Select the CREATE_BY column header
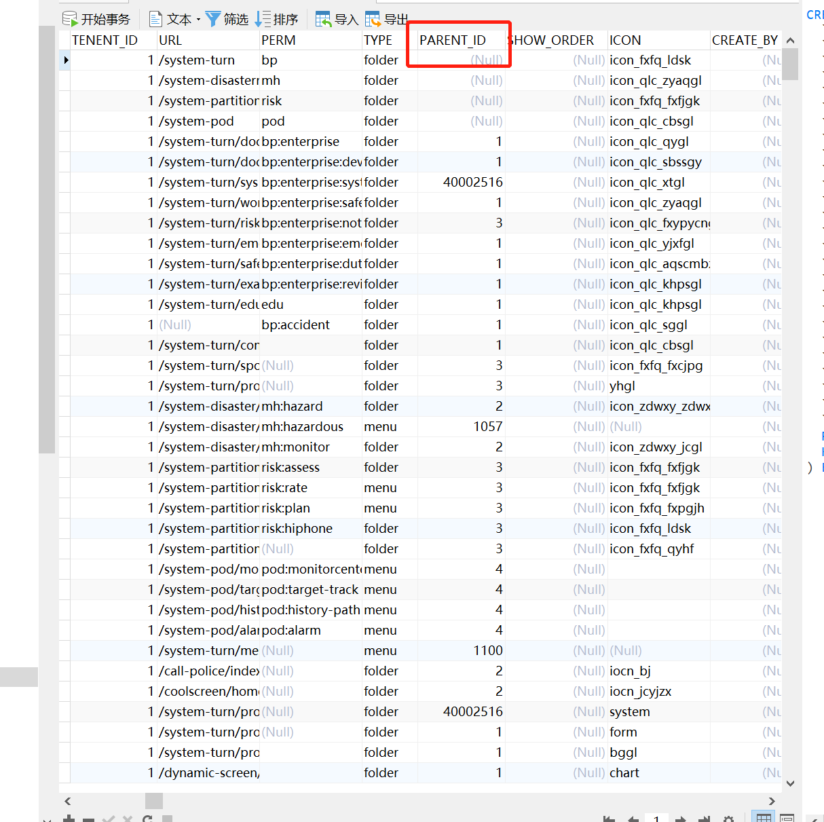Image resolution: width=824 pixels, height=822 pixels. point(745,40)
